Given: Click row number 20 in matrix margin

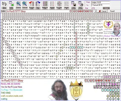Looking at the screenshot, I should (x=2, y=77).
